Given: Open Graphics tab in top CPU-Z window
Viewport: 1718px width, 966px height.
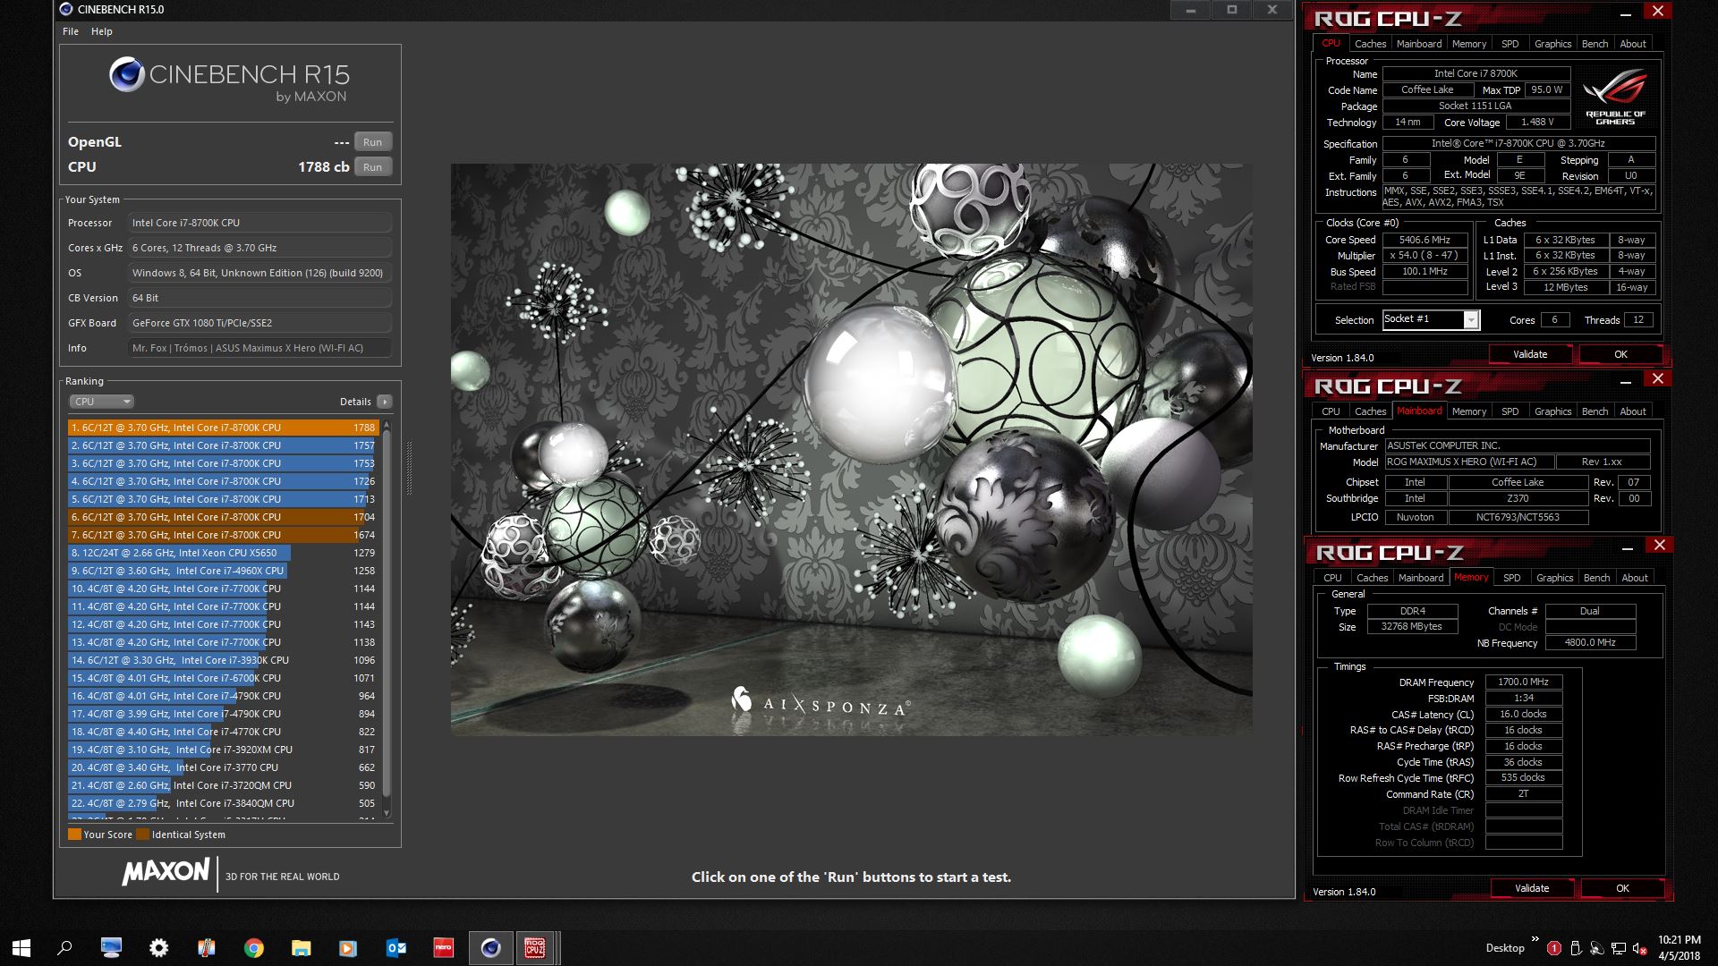Looking at the screenshot, I should pos(1552,44).
